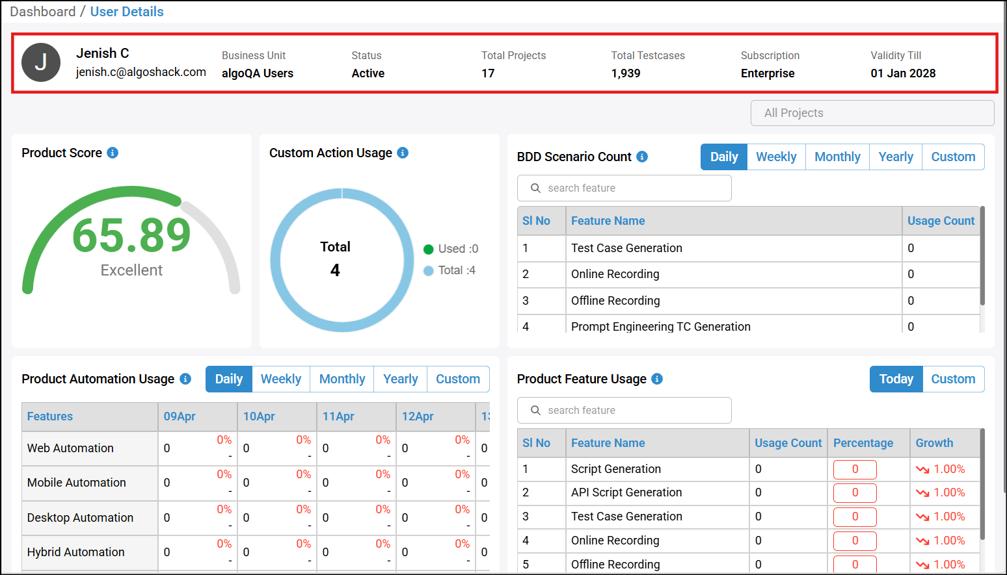Click the Product Automation Usage info icon

pos(185,379)
